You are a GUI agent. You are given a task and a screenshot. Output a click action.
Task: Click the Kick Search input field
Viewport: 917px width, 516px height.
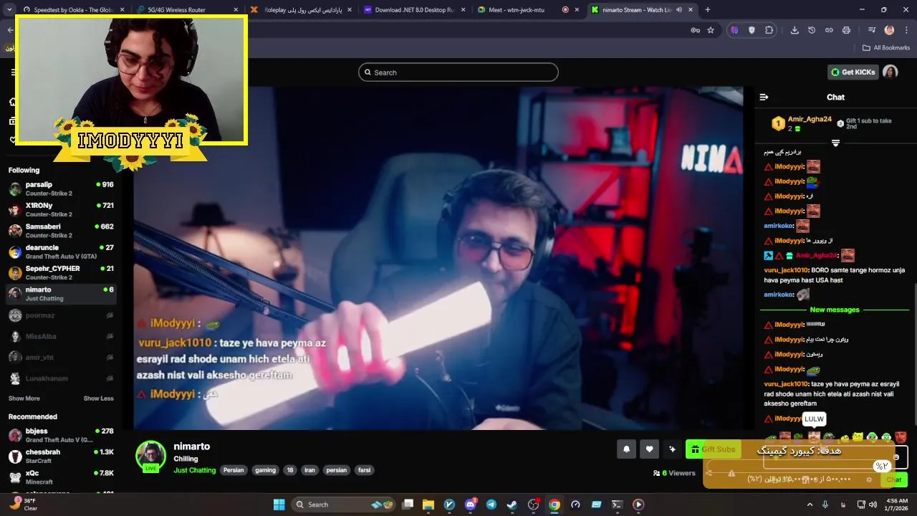coord(458,72)
